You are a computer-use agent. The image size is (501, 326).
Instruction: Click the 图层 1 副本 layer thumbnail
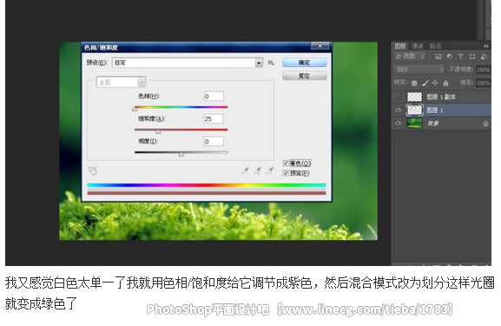pos(414,96)
